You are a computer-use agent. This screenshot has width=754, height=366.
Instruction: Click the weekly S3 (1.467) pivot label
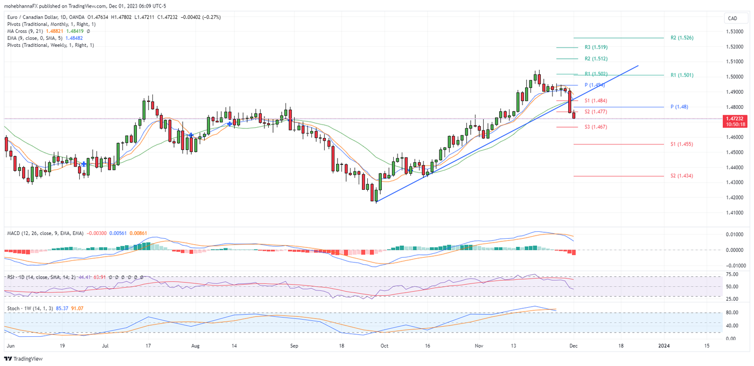pyautogui.click(x=596, y=127)
